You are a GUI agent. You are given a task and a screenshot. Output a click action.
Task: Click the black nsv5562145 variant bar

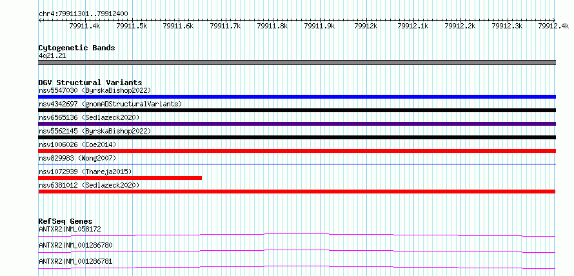point(297,137)
